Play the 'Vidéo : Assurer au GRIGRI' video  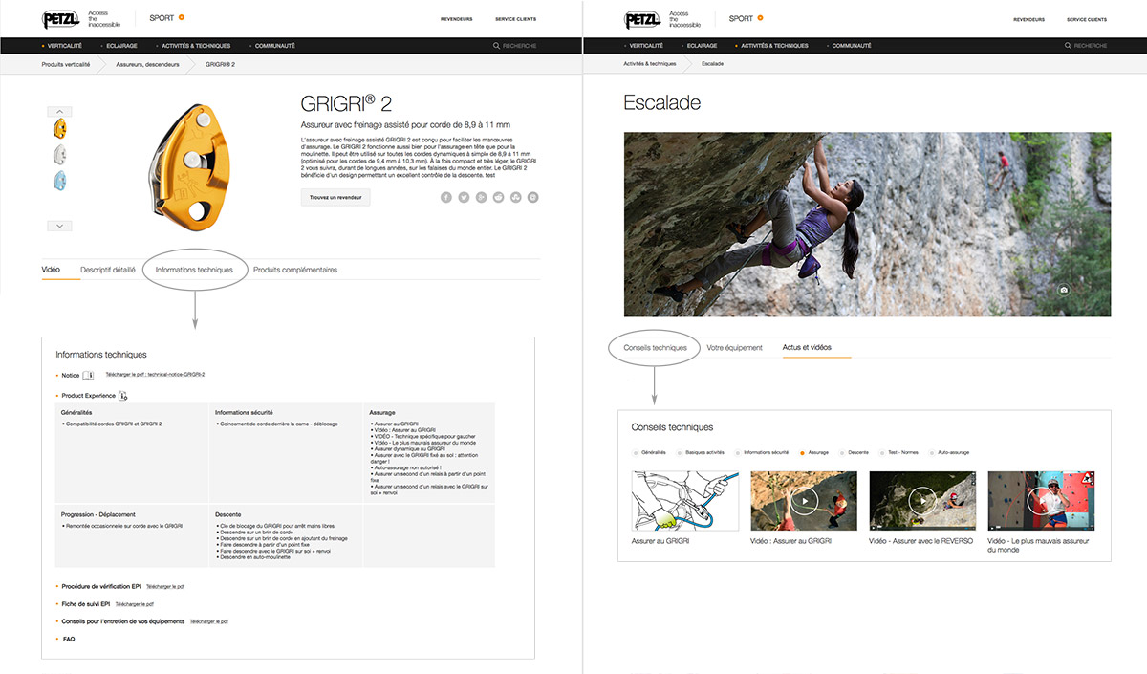tap(805, 501)
